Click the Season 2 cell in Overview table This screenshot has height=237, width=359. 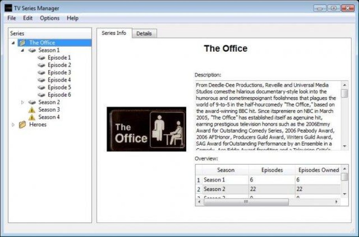(226, 189)
